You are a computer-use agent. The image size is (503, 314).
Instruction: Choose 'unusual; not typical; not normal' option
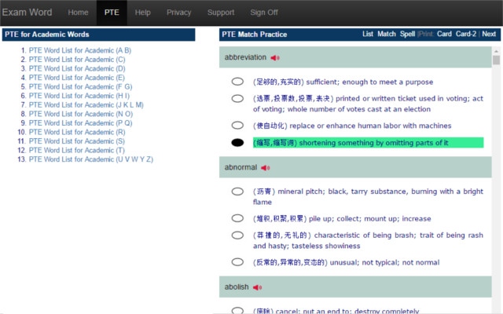237,261
